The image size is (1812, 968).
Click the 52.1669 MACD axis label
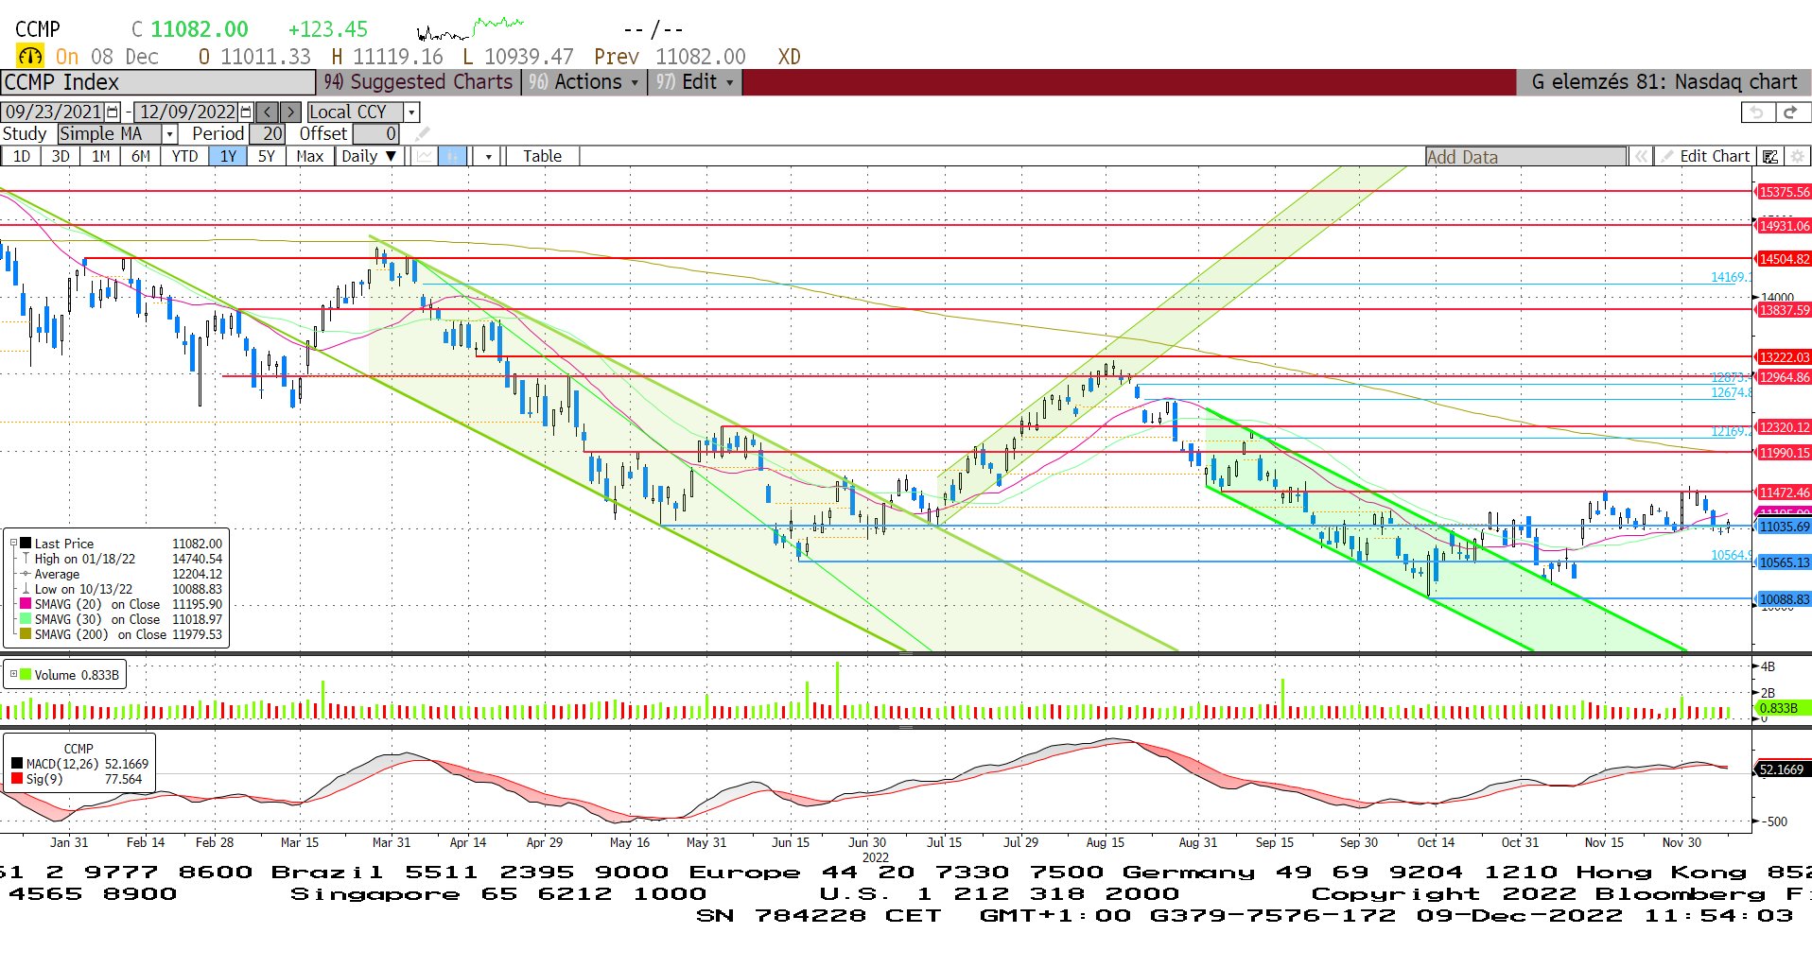coord(1782,769)
